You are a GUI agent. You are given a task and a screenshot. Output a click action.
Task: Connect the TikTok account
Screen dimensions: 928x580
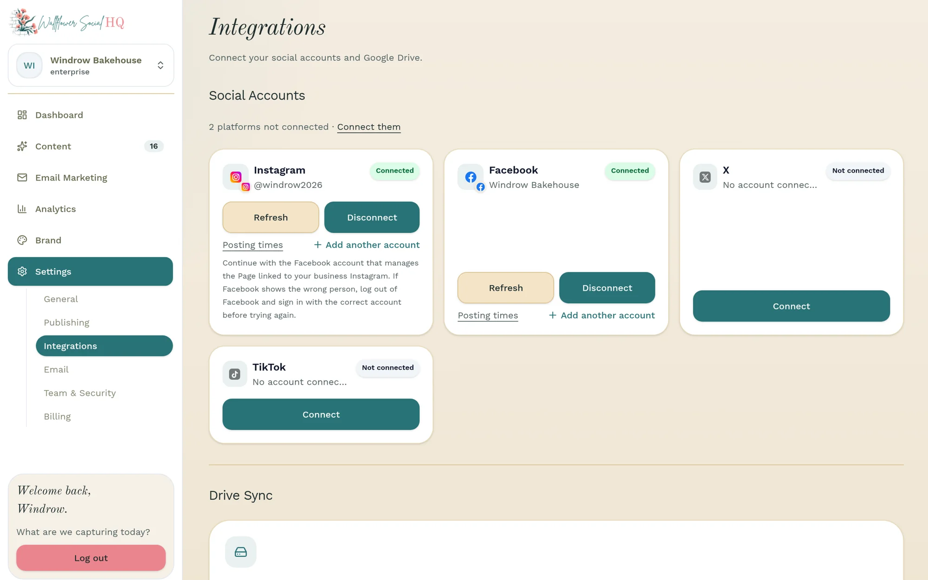point(321,414)
